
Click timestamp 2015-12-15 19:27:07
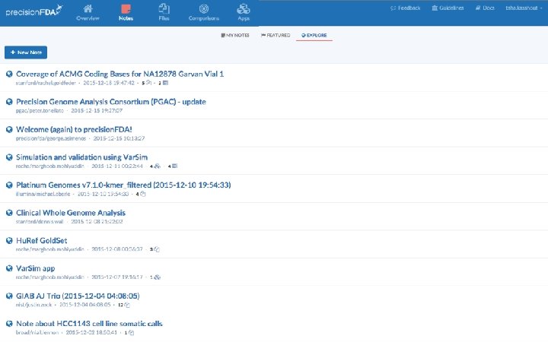click(97, 111)
